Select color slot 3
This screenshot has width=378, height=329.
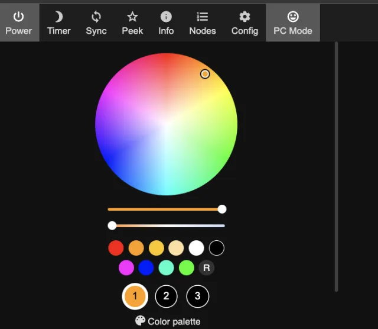click(x=198, y=296)
